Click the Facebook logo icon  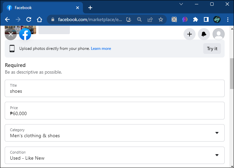pyautogui.click(x=25, y=34)
